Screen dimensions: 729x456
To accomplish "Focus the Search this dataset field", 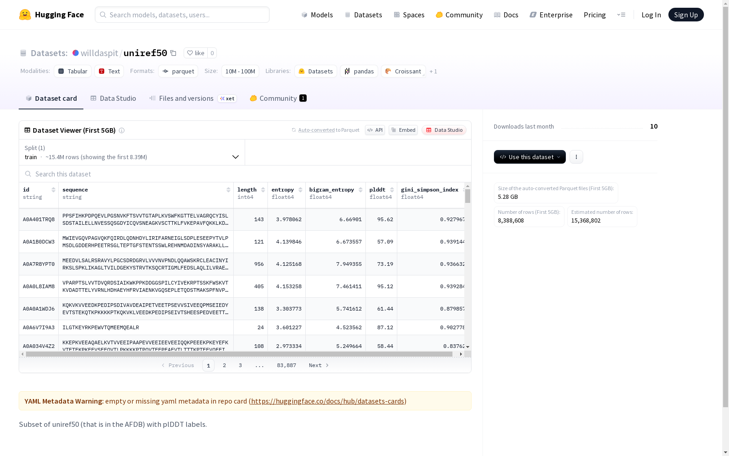I will click(245, 174).
